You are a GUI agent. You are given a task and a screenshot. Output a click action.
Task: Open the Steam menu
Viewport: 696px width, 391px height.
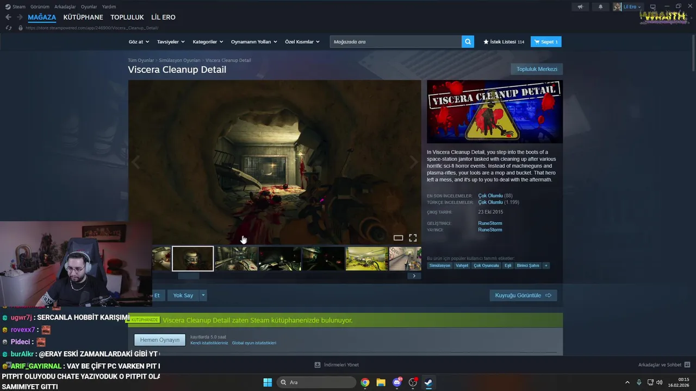tap(15, 7)
